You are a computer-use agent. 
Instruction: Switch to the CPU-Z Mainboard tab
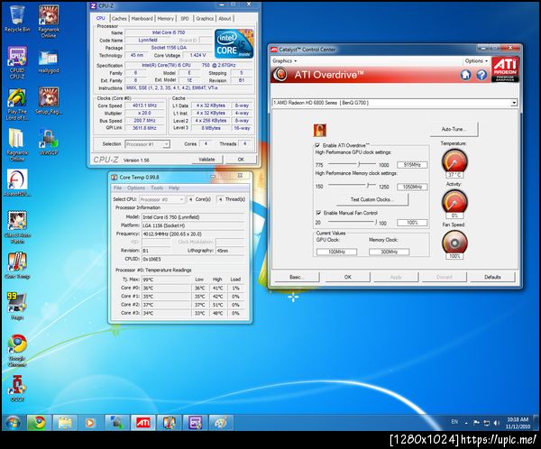142,19
